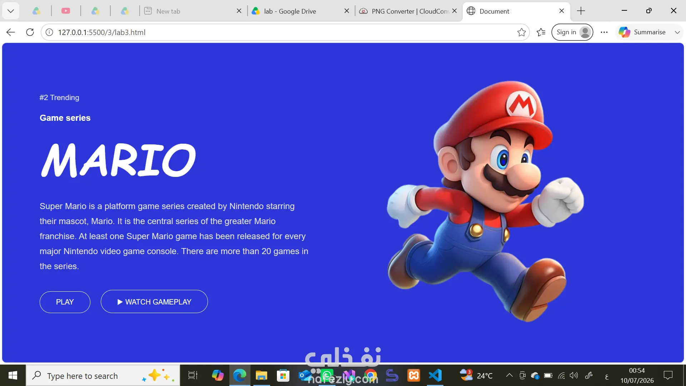Open the volume control
686x386 pixels.
pos(574,375)
